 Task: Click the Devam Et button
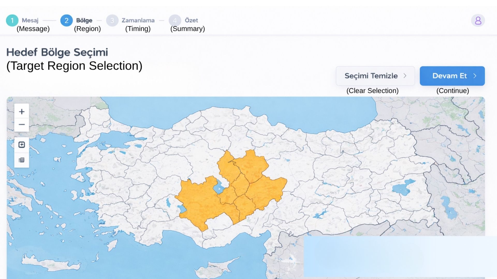click(x=452, y=76)
